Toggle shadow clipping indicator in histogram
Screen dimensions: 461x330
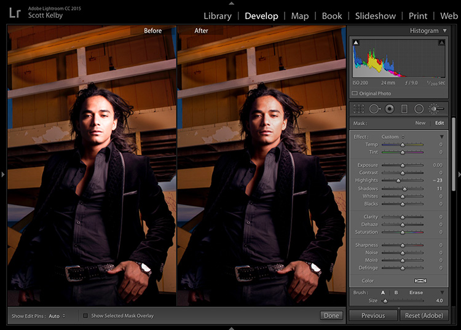[356, 42]
